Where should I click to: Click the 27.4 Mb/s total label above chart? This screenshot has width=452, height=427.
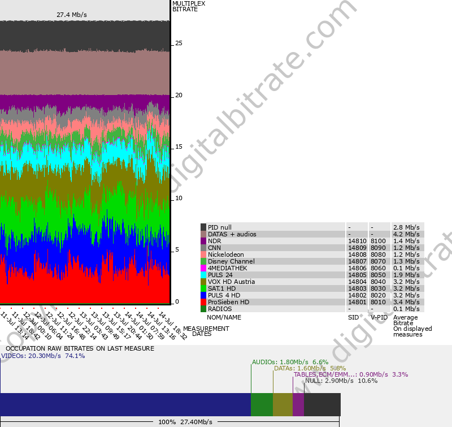pyautogui.click(x=72, y=15)
